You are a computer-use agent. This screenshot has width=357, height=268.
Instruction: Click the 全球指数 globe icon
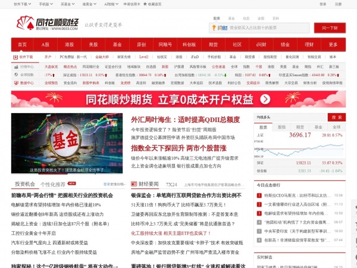[x=16, y=74]
